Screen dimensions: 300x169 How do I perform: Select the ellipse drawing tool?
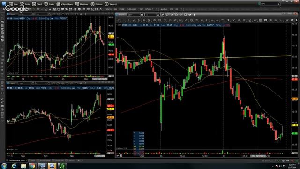pyautogui.click(x=155, y=20)
